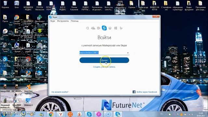Screen dimensions: 208x117
Task: Close the Skype login window
Action: pyautogui.click(x=156, y=17)
